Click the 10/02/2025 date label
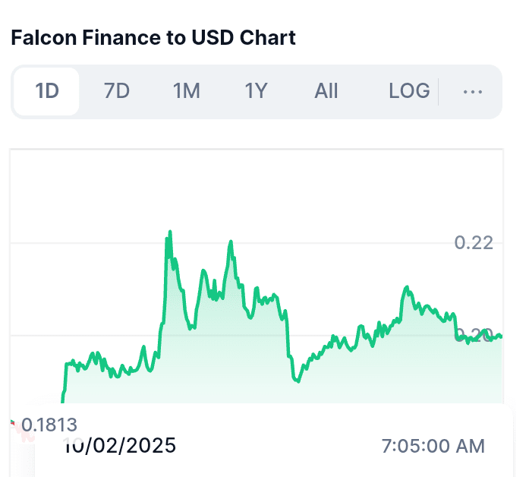 119,445
